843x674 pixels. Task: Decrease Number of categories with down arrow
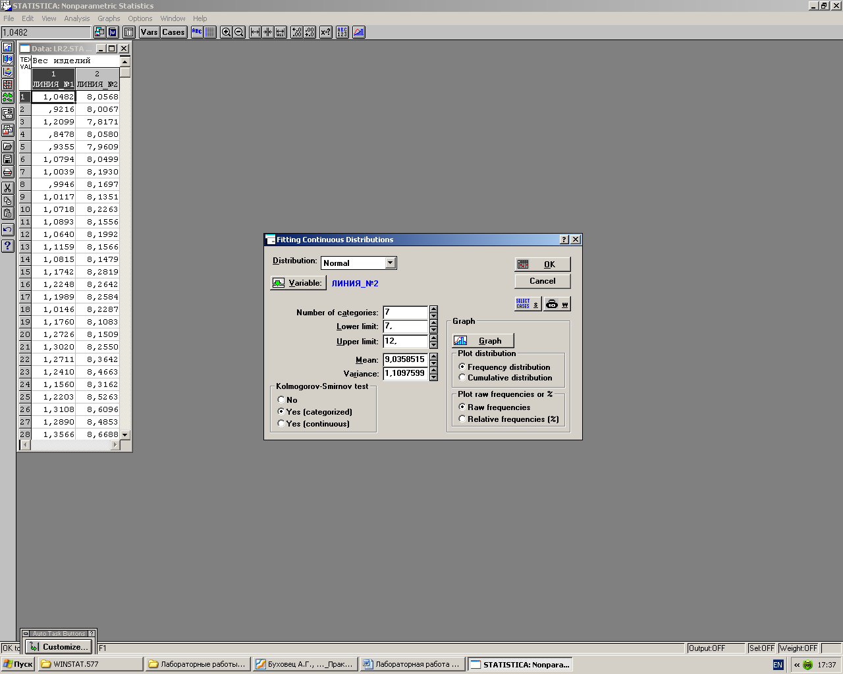click(433, 316)
